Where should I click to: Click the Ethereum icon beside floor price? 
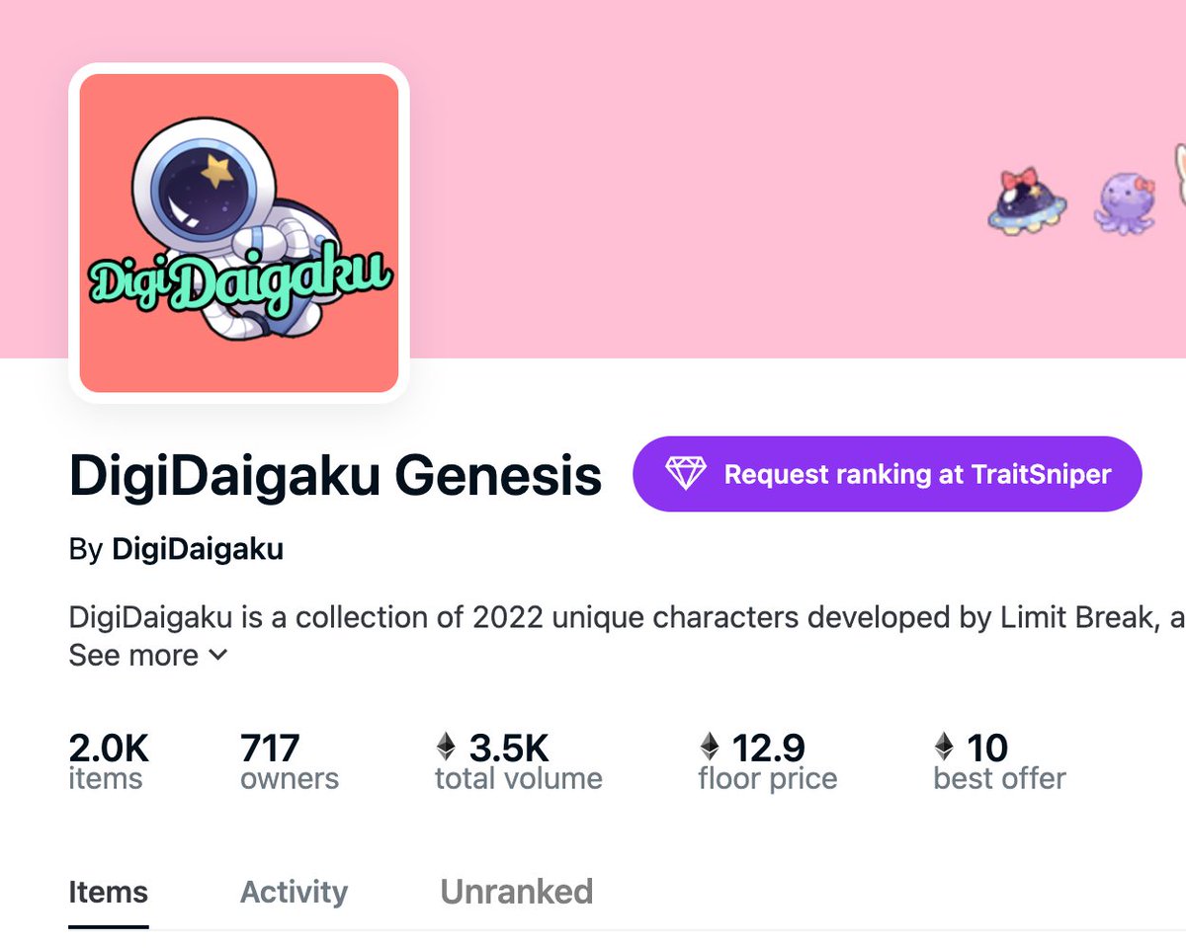pyautogui.click(x=710, y=748)
